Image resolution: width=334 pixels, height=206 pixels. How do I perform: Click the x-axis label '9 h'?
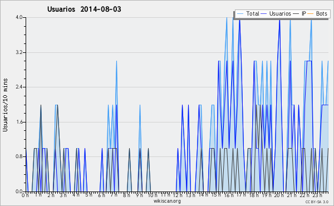(139, 195)
